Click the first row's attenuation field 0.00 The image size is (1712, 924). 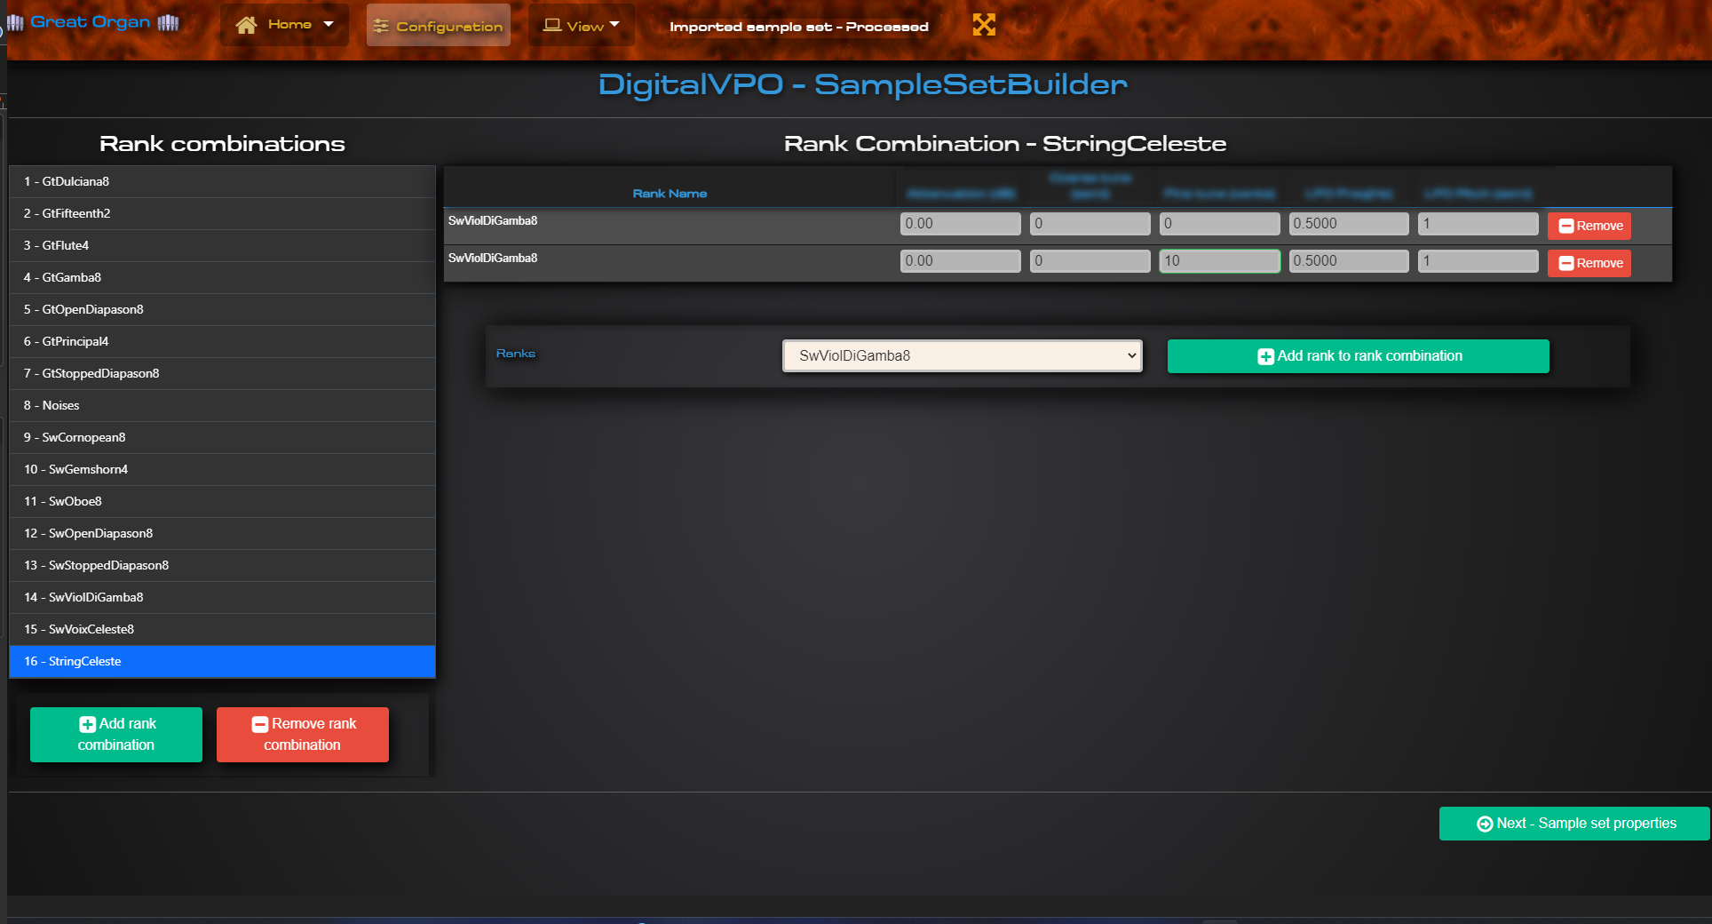point(961,224)
